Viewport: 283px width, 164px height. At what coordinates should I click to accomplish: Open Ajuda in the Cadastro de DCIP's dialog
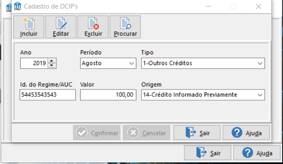[x=246, y=133]
